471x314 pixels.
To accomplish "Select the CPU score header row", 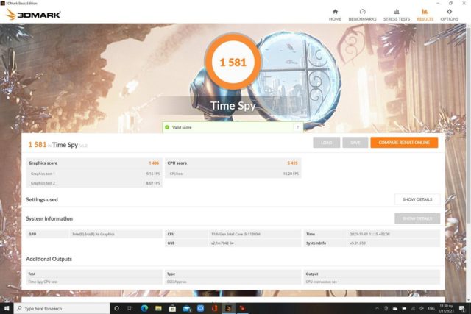I will pyautogui.click(x=233, y=163).
